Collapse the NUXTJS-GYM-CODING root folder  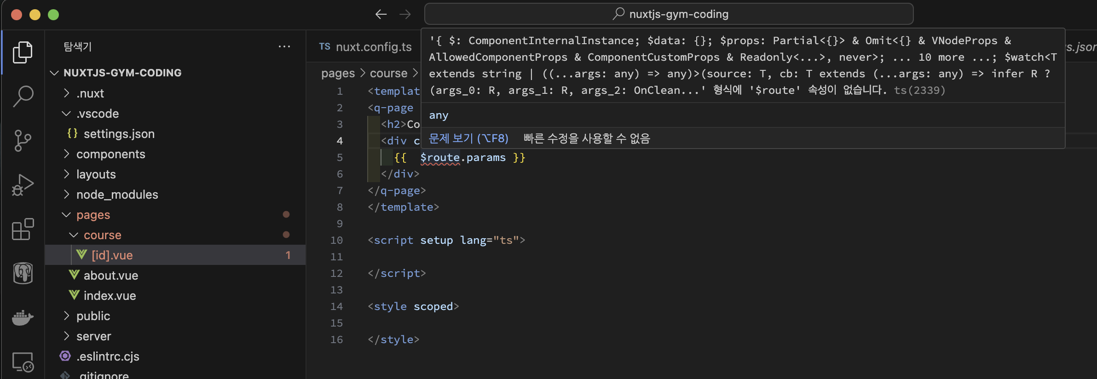point(54,73)
